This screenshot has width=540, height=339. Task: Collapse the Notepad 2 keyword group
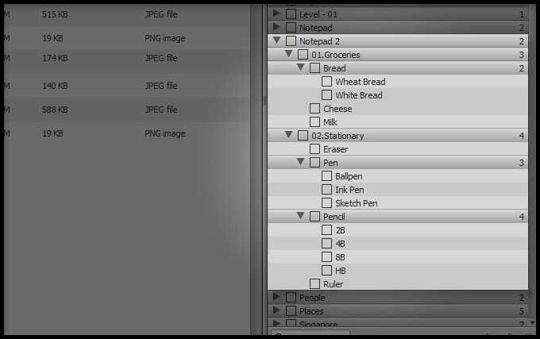point(276,40)
